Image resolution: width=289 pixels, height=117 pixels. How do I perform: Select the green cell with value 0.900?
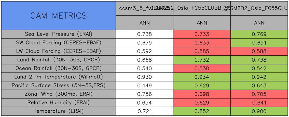pos(259,111)
